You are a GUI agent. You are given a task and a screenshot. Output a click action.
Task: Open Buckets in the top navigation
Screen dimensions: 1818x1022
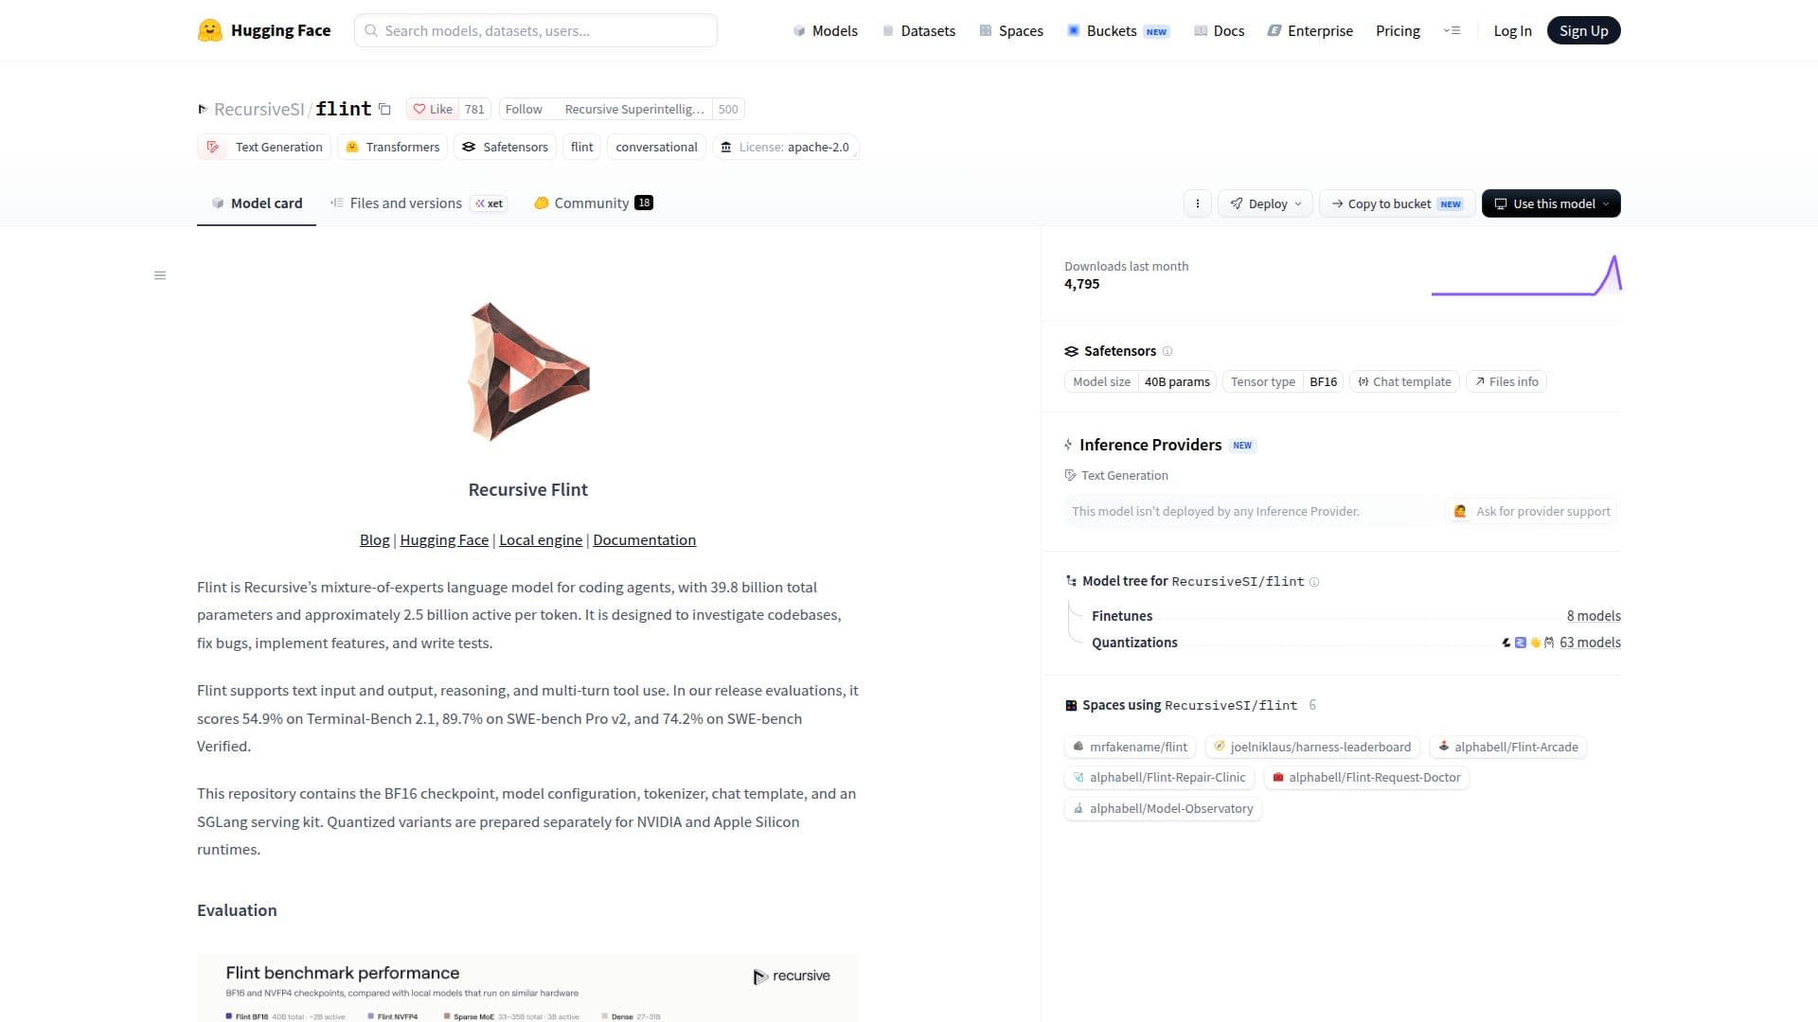coord(1118,30)
